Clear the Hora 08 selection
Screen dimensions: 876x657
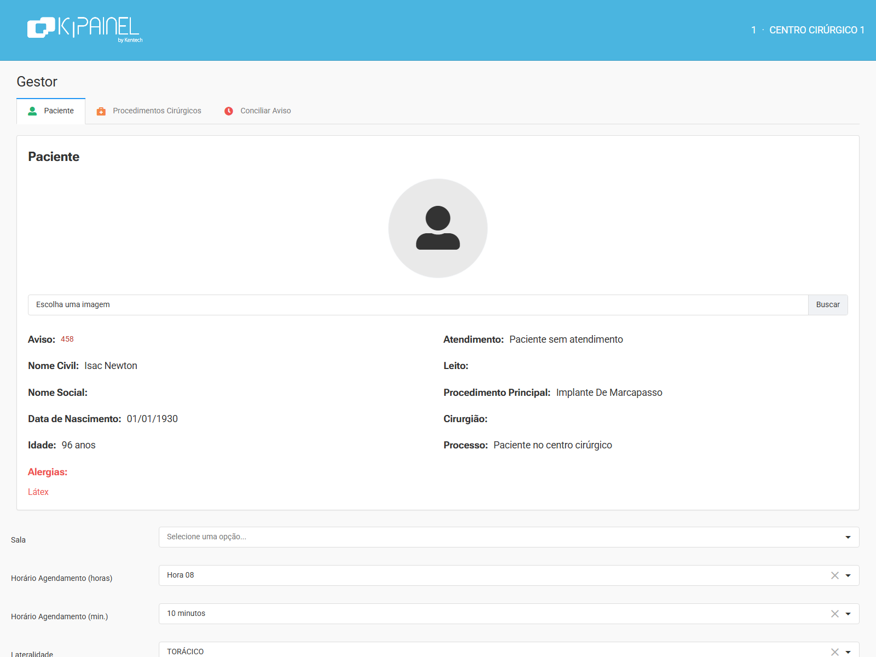(x=835, y=575)
